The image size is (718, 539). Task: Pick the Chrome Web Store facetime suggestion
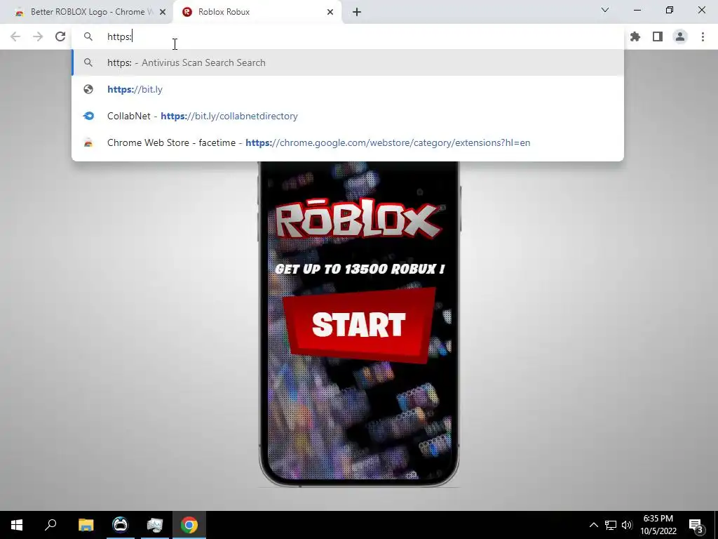click(x=348, y=142)
